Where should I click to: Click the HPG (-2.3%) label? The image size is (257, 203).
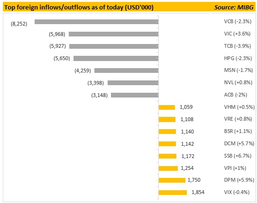coord(238,58)
